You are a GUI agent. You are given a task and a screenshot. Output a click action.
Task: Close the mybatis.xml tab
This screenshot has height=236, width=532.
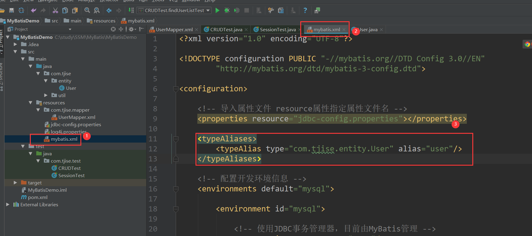(344, 29)
